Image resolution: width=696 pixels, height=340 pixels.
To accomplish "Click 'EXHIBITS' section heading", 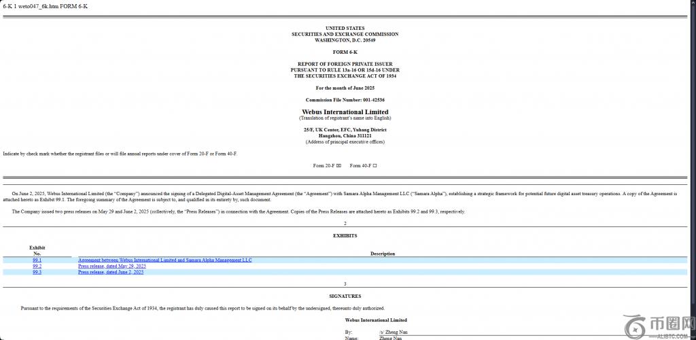I will point(345,236).
